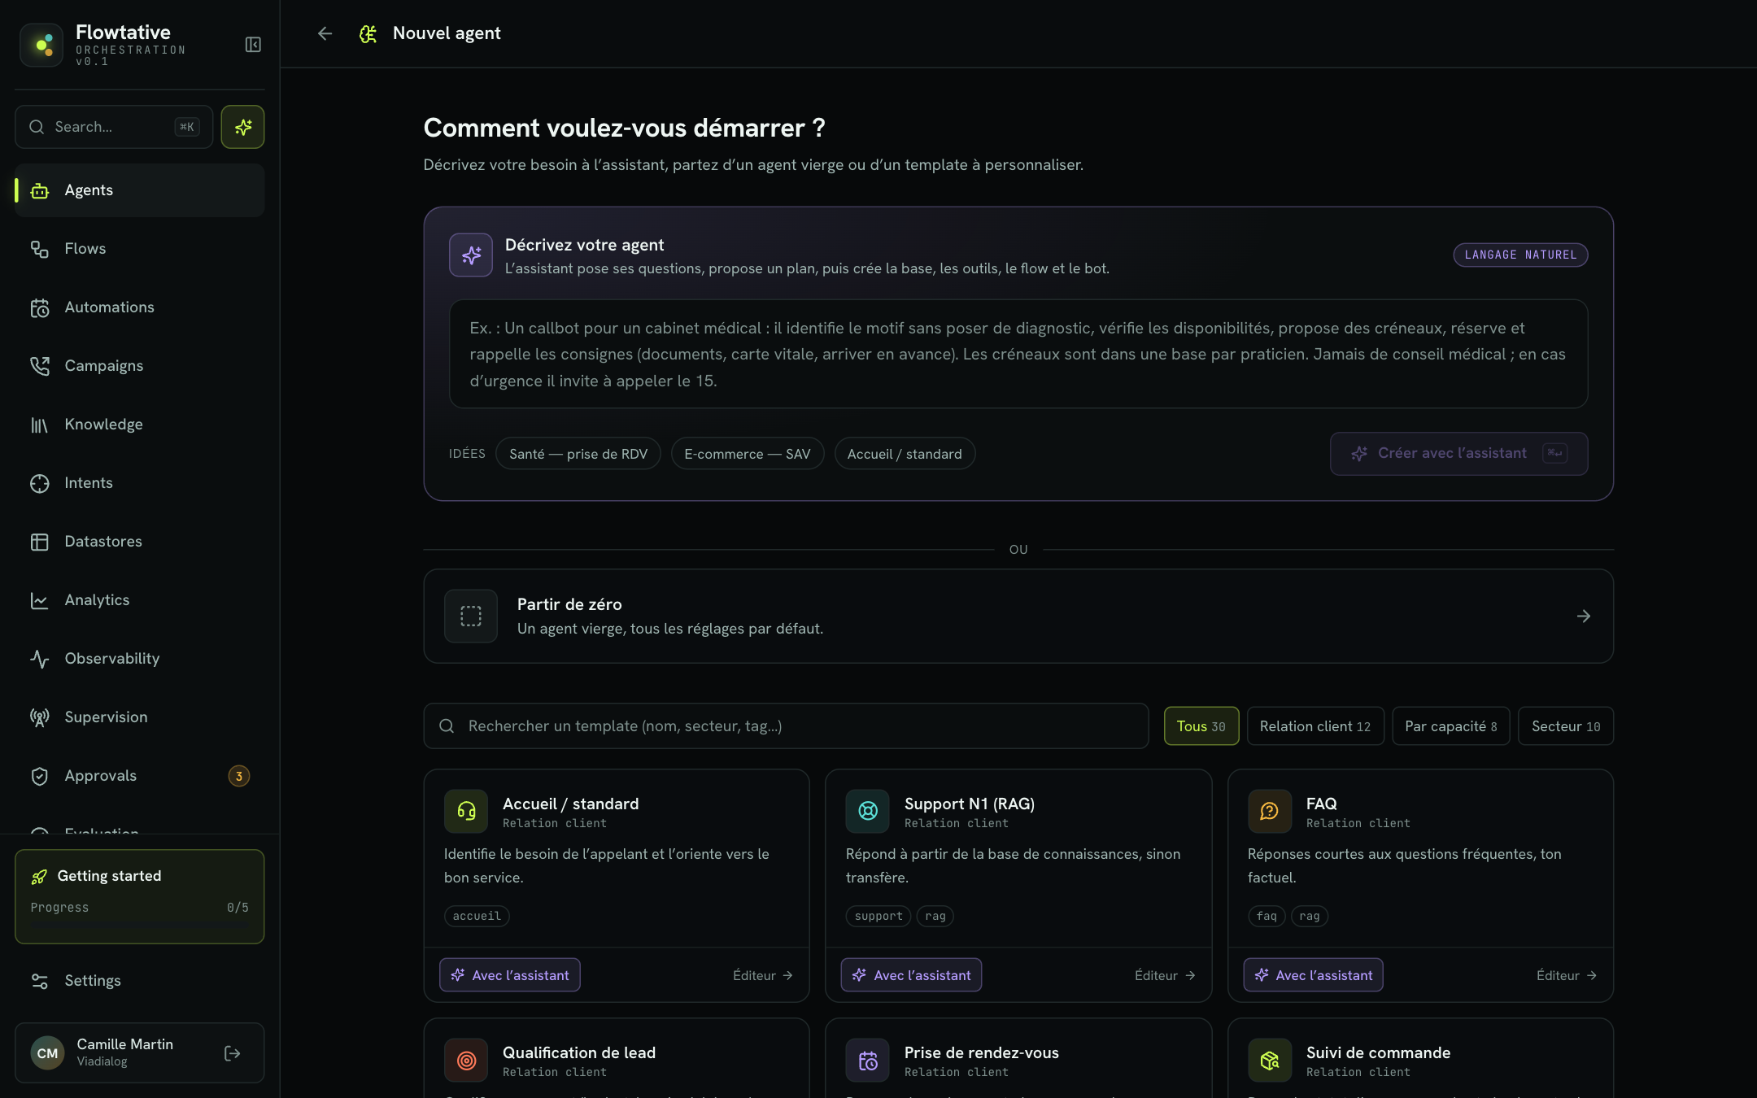Open Partir de zéro with the arrow
The width and height of the screenshot is (1757, 1098).
point(1584,617)
